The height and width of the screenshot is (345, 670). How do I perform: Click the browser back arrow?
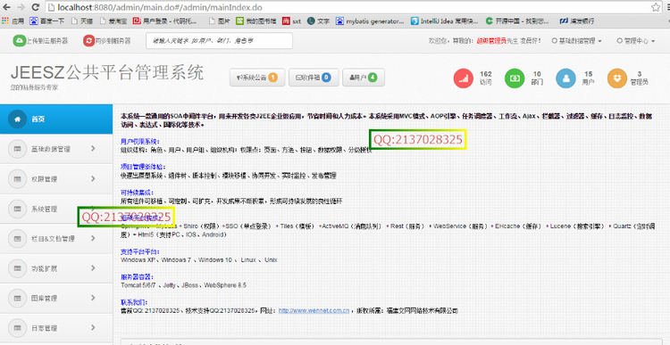coord(7,7)
